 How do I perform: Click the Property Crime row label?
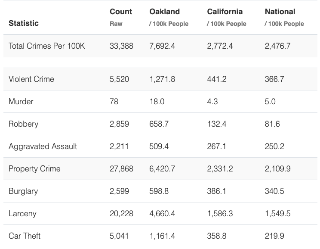pos(34,169)
